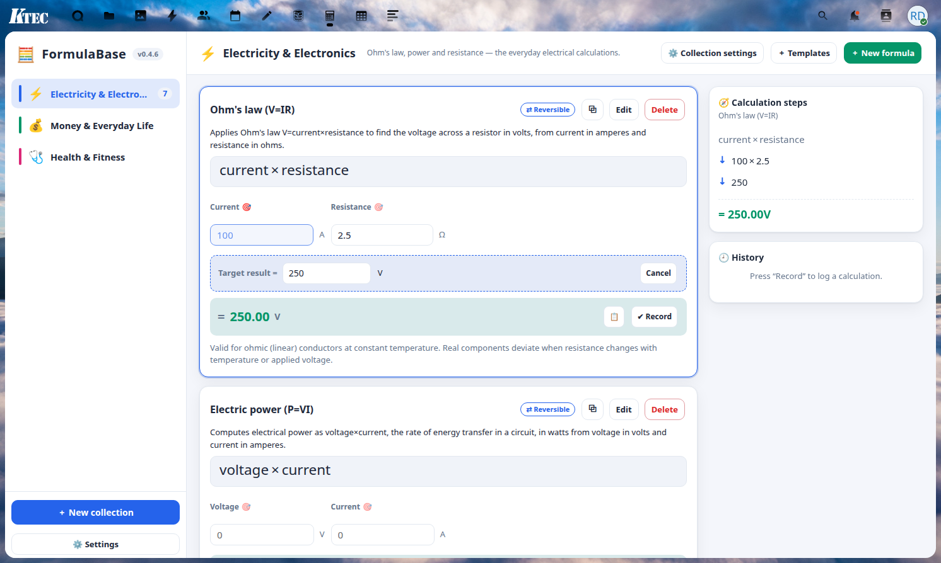941x563 pixels.
Task: Set Resistance as solve target in Ohm's law
Action: pos(378,207)
